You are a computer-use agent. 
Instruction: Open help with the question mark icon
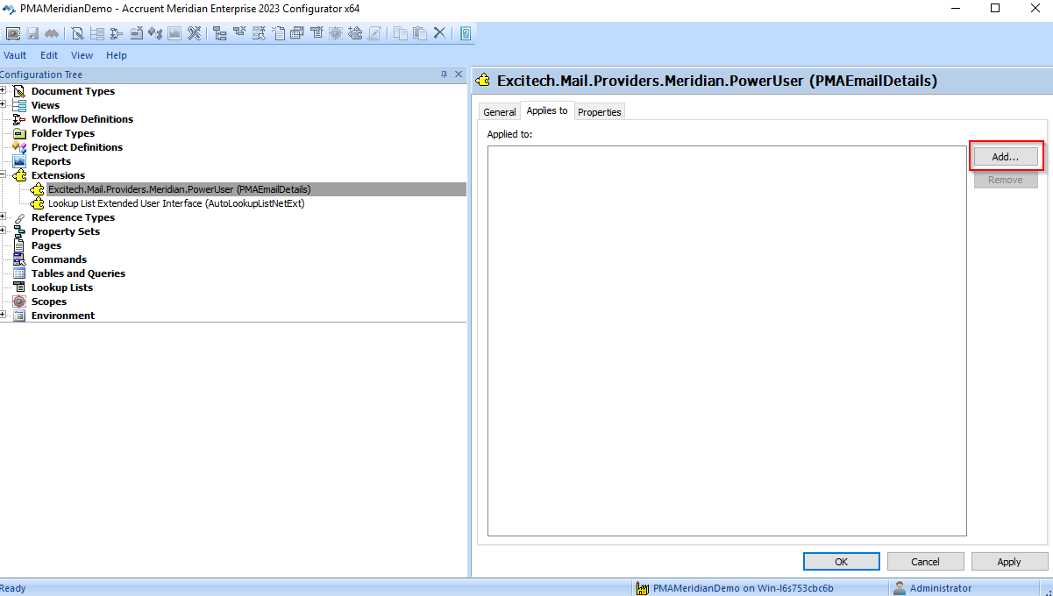click(x=466, y=33)
